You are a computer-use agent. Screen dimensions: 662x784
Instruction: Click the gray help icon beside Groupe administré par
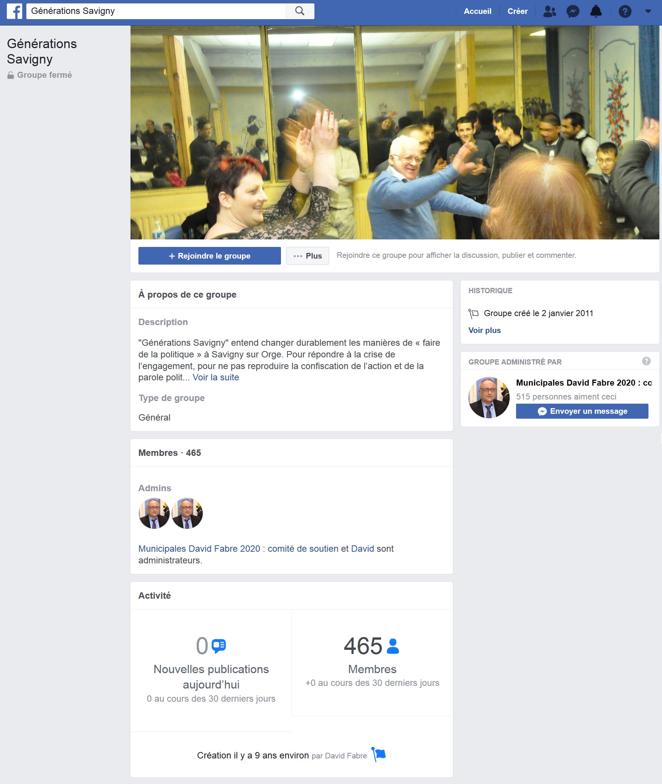[646, 361]
